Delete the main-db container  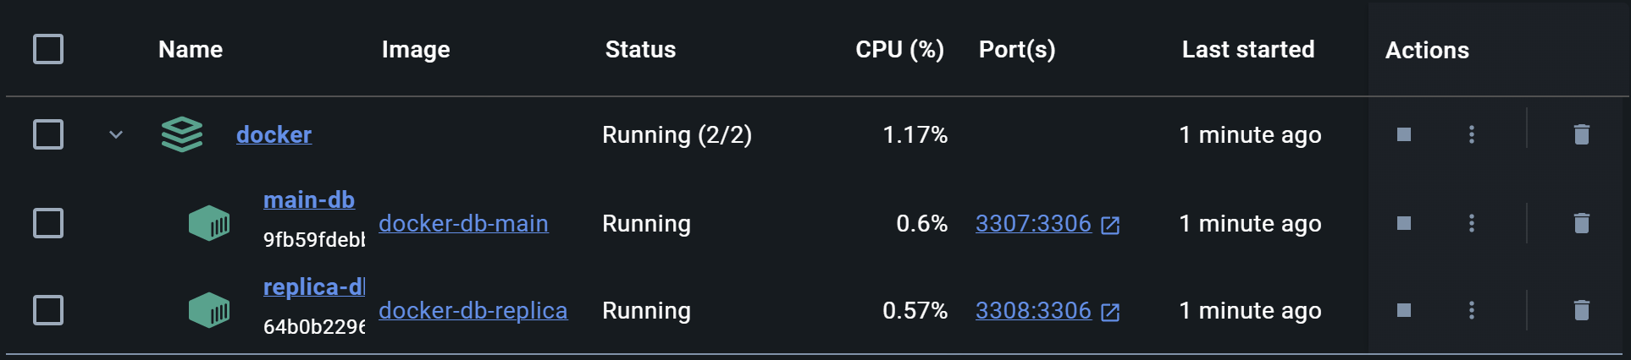point(1581,223)
